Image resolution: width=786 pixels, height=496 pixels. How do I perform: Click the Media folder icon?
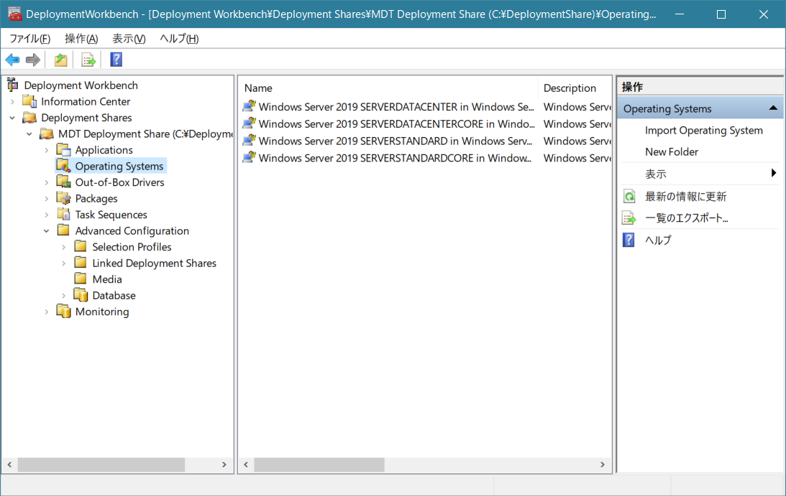click(81, 279)
